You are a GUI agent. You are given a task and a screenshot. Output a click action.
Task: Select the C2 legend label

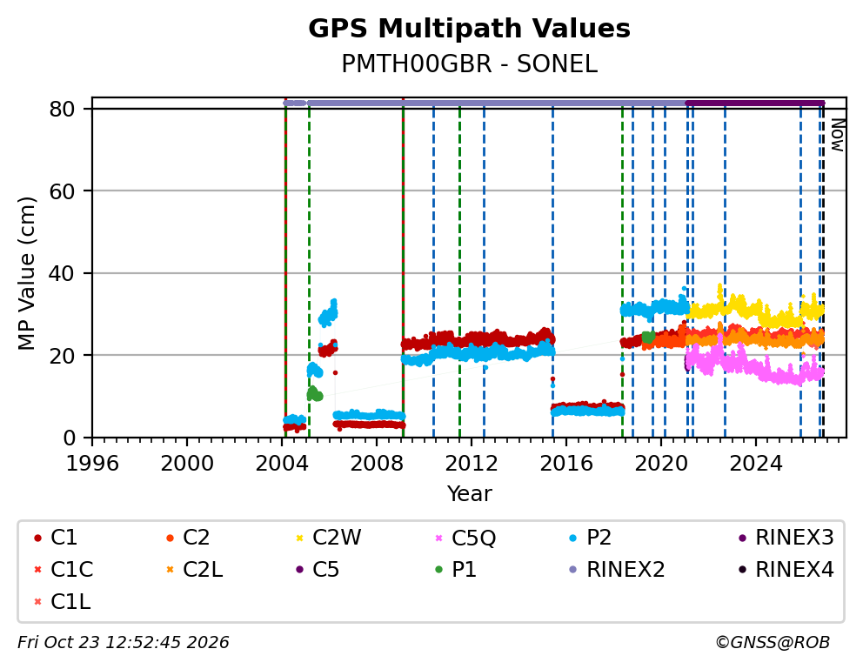(x=197, y=538)
